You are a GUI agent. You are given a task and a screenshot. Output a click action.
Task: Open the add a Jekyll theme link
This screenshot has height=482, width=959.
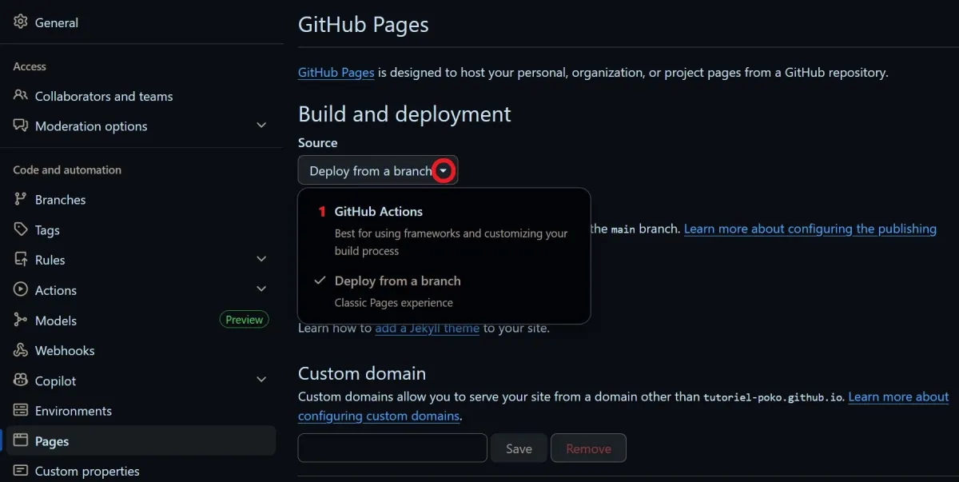point(427,328)
